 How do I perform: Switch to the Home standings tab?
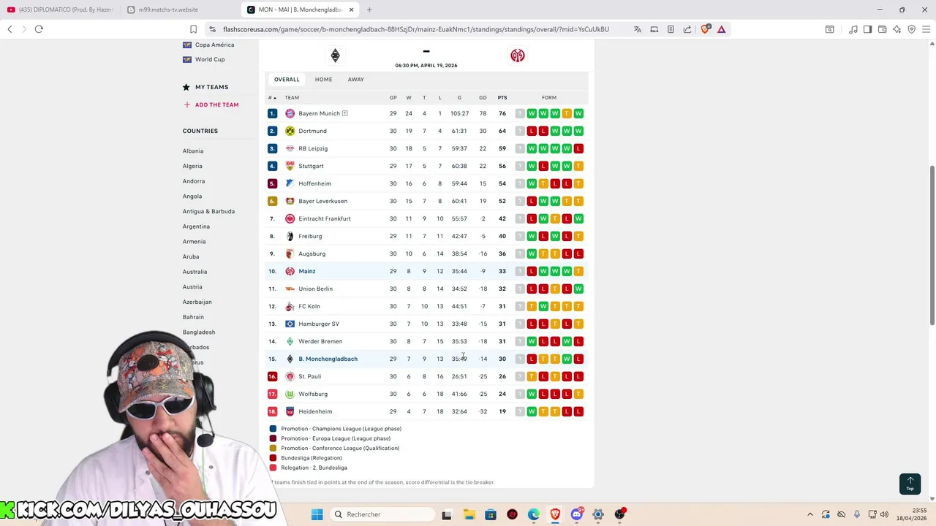tap(323, 80)
